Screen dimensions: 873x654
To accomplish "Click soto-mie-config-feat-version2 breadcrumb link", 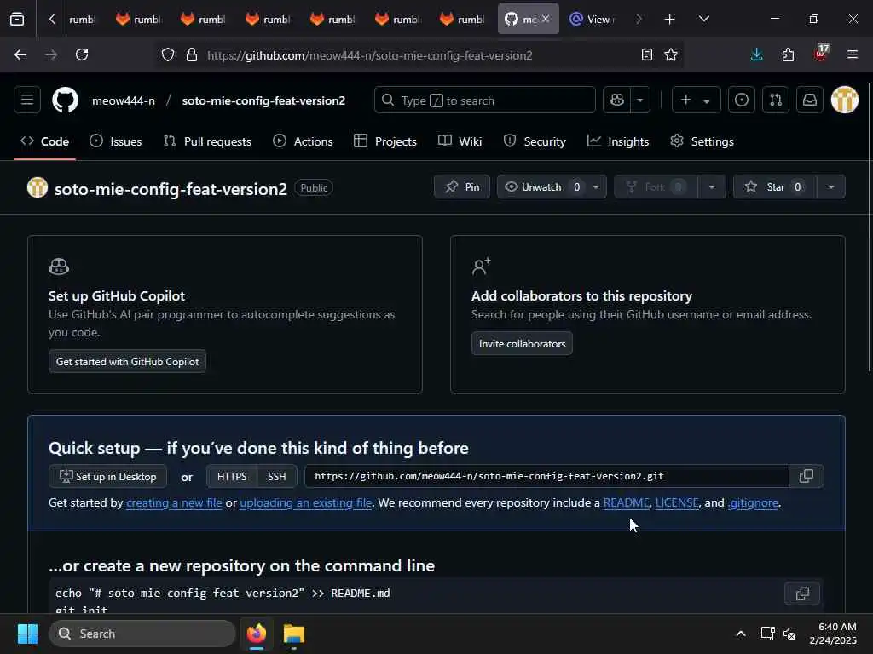I will [x=263, y=100].
